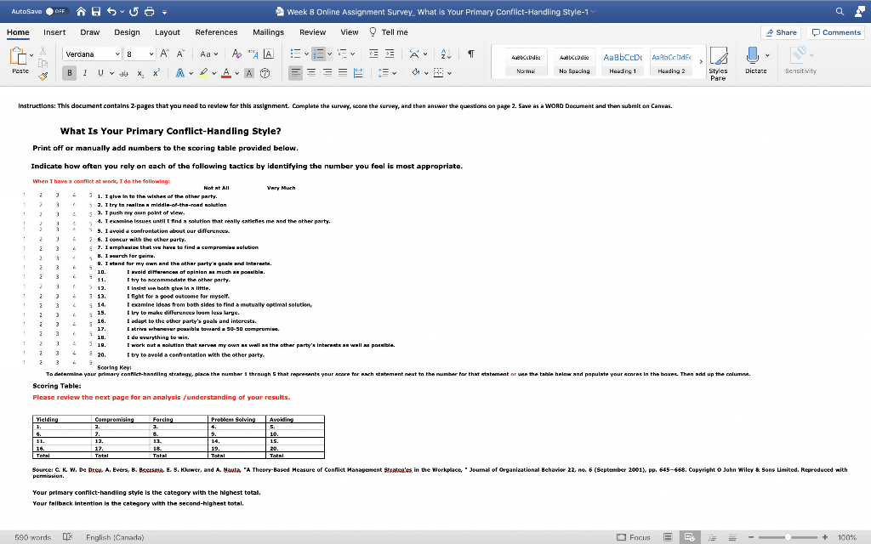Justify the paragraph text

(x=343, y=73)
